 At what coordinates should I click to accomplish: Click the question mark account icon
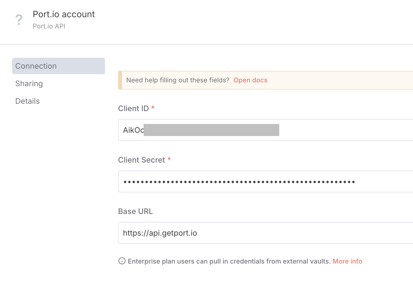[19, 20]
